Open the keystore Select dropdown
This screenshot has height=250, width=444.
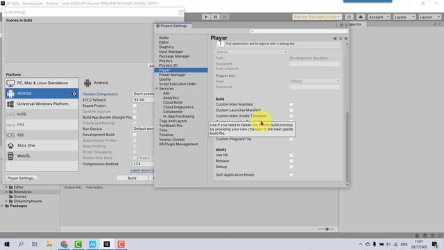click(252, 52)
